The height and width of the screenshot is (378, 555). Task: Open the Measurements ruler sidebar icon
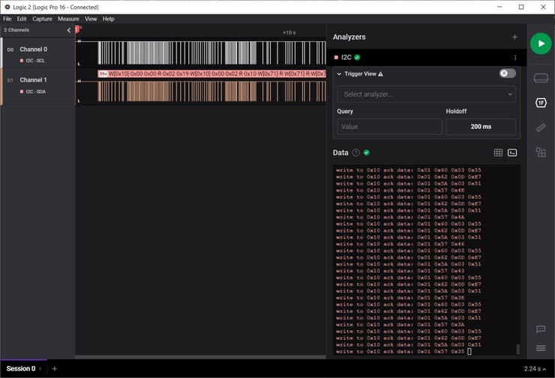coord(541,128)
